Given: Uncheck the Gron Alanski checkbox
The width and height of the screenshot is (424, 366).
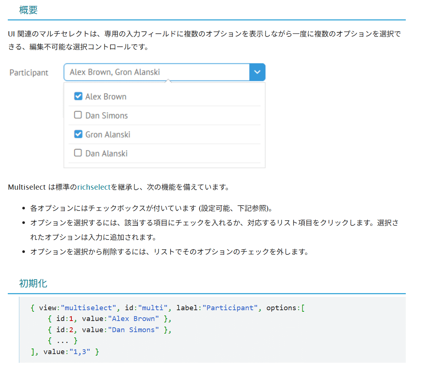Looking at the screenshot, I should 78,134.
